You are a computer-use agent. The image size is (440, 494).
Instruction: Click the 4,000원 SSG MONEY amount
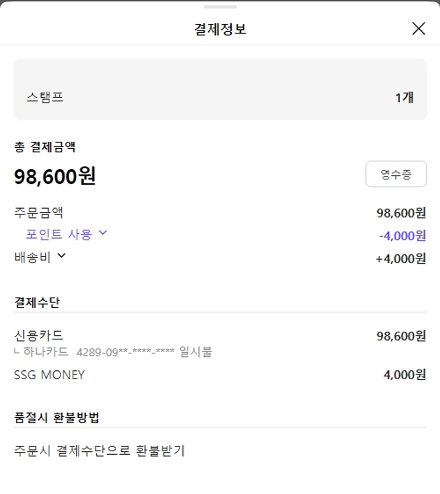pyautogui.click(x=405, y=375)
